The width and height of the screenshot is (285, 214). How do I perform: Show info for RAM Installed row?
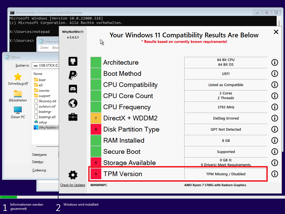(x=275, y=140)
